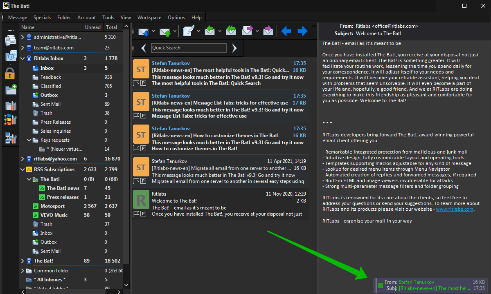Toggle the parked P mark on the Quick Search message
The height and width of the screenshot is (294, 491).
pos(143,83)
